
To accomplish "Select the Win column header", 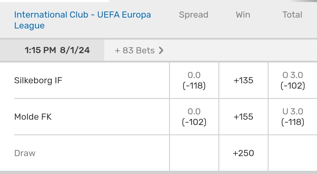I will 243,15.
